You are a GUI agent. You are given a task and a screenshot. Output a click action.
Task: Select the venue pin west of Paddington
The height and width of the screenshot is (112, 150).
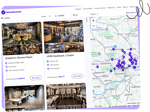pos(97,67)
